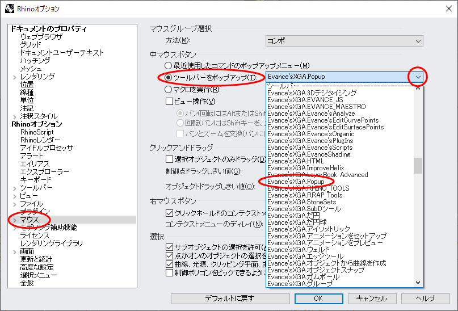Toggle 選択オブジェクトのみドラッグ checkbox

click(x=169, y=159)
